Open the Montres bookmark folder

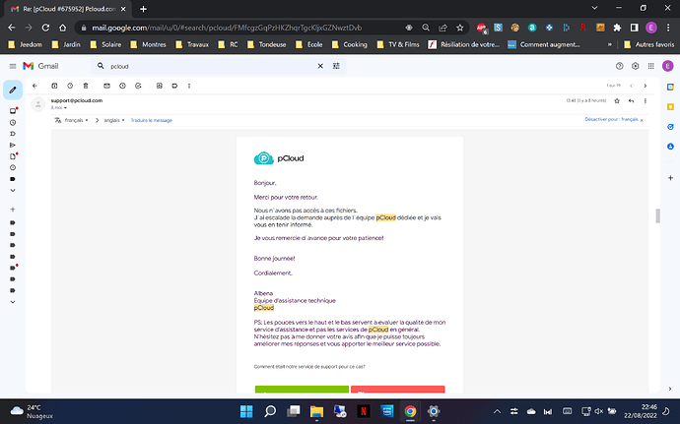pyautogui.click(x=148, y=44)
